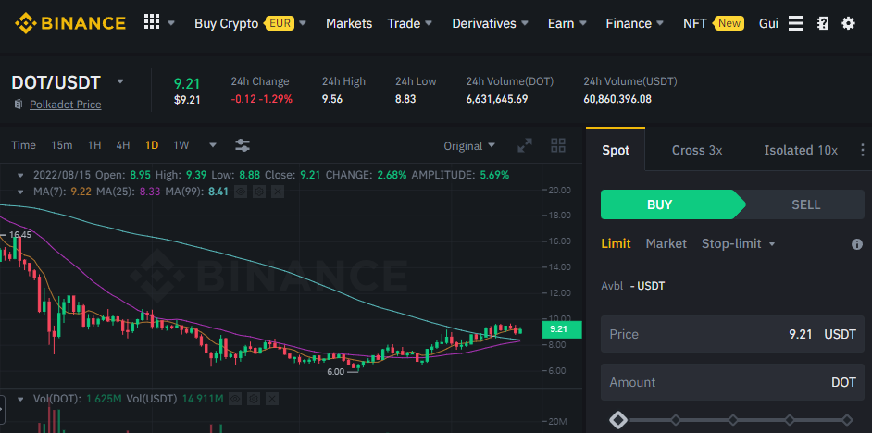Set amount slider to 75% marker
Screen dimensions: 872x433
click(791, 420)
